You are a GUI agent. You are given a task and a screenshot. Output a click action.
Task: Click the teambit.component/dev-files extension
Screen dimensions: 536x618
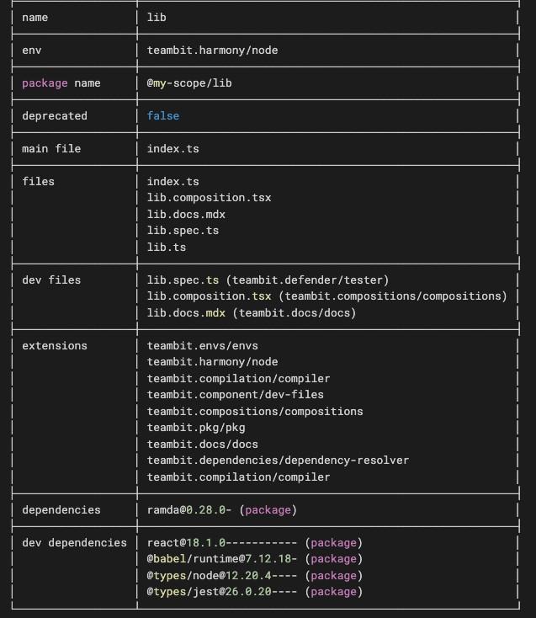pyautogui.click(x=235, y=395)
